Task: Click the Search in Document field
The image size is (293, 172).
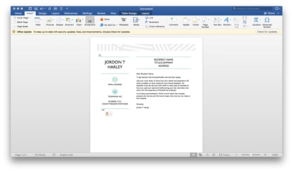Action: point(252,9)
